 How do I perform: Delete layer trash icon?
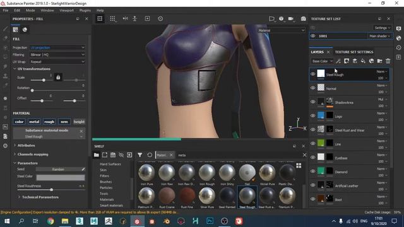(388, 61)
